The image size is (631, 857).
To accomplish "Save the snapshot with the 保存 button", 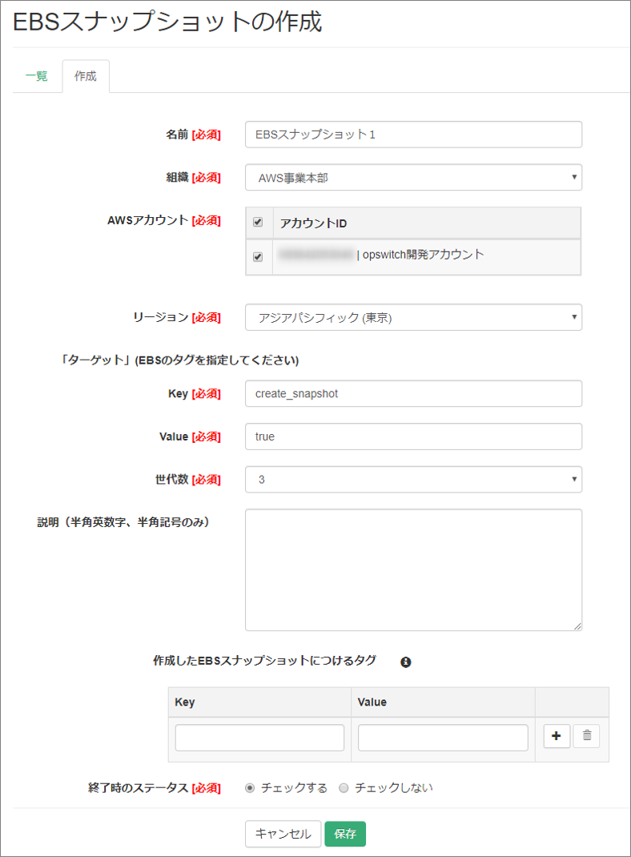I will coord(345,834).
